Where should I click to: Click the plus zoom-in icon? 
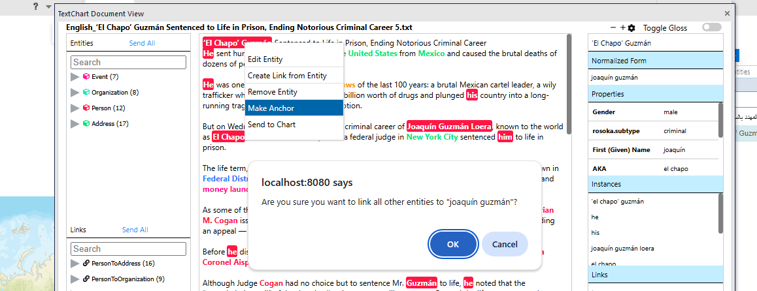[622, 28]
